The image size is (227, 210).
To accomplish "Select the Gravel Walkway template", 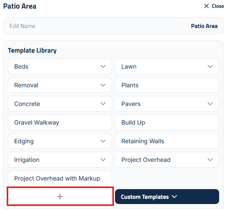I will (60, 122).
